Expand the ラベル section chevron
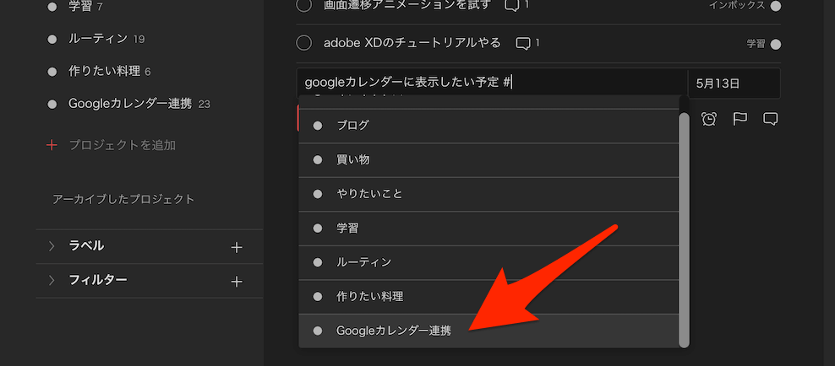Image resolution: width=835 pixels, height=366 pixels. (x=52, y=246)
